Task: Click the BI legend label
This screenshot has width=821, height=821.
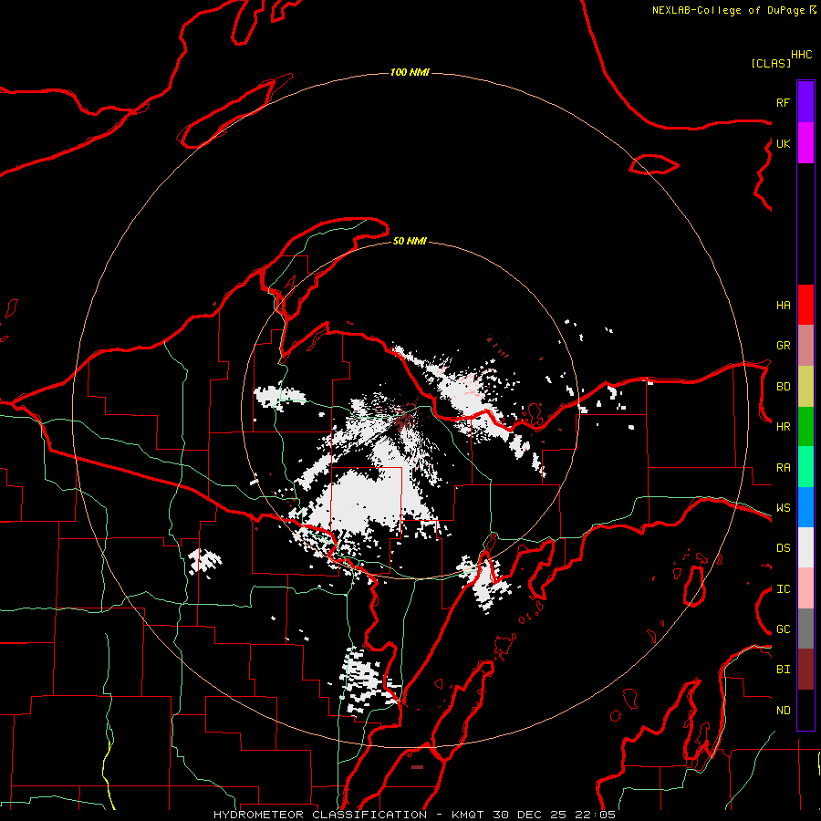Action: tap(783, 670)
